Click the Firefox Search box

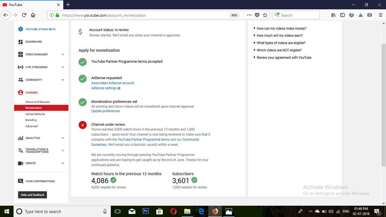(x=296, y=15)
